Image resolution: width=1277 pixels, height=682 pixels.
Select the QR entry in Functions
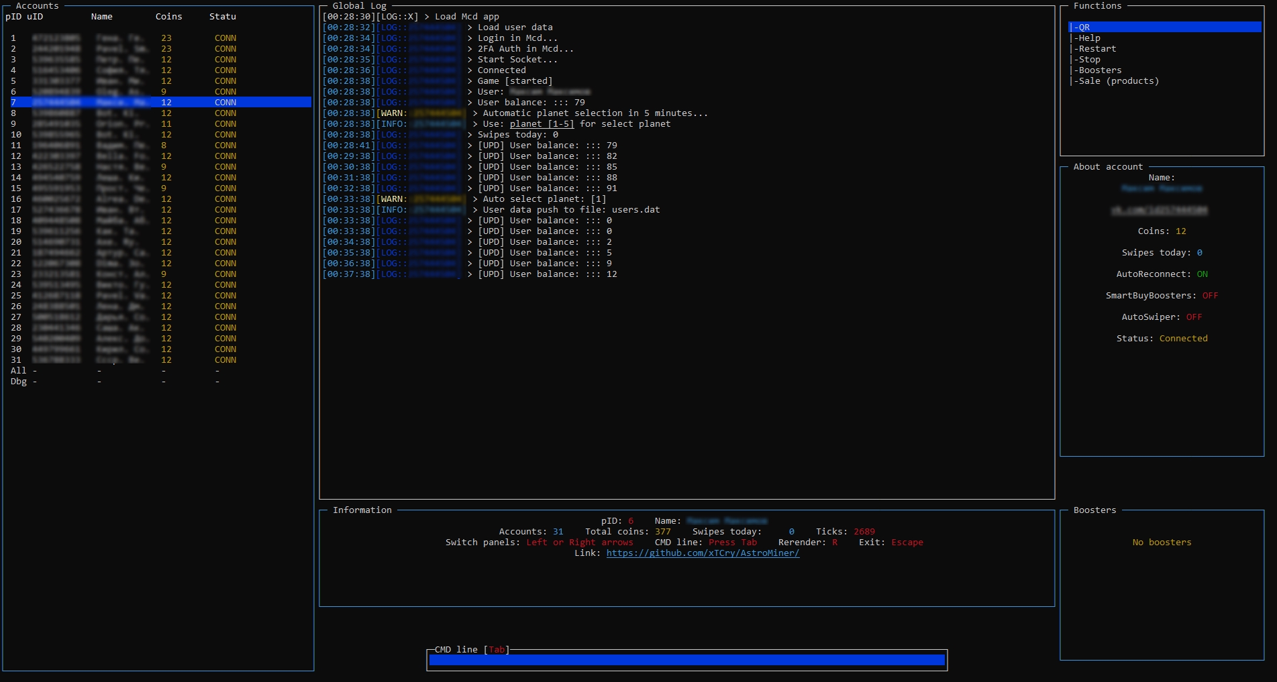click(1165, 27)
